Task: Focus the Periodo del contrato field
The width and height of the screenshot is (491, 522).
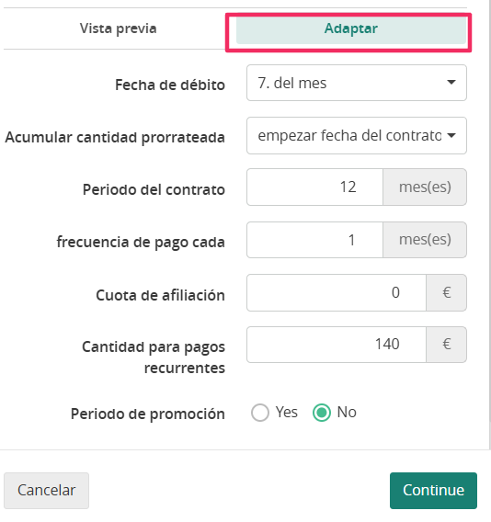Action: click(314, 187)
